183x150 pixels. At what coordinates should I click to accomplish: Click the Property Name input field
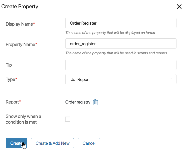click(121, 43)
